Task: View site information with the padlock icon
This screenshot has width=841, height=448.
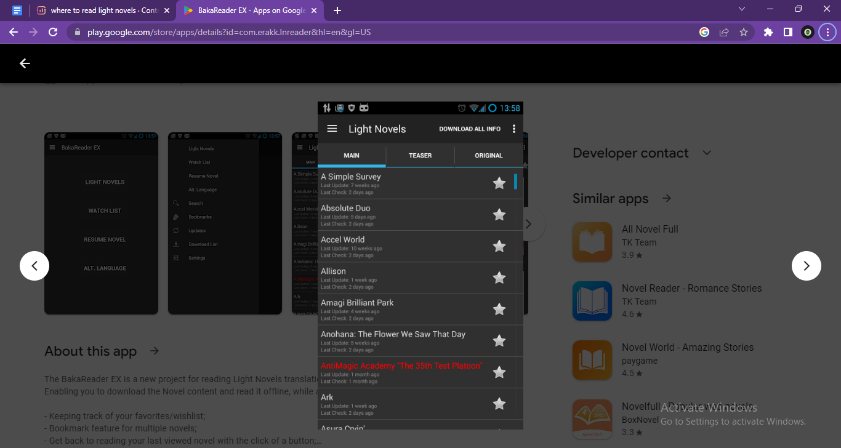Action: (x=77, y=32)
